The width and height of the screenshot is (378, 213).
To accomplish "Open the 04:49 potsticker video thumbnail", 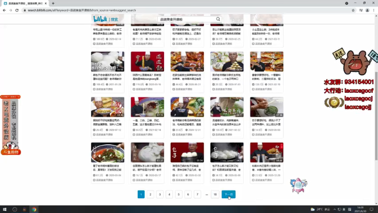I will click(107, 107).
